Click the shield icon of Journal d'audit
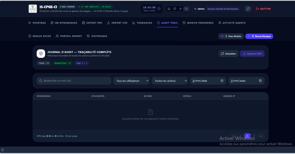The height and width of the screenshot is (154, 295). click(x=41, y=54)
